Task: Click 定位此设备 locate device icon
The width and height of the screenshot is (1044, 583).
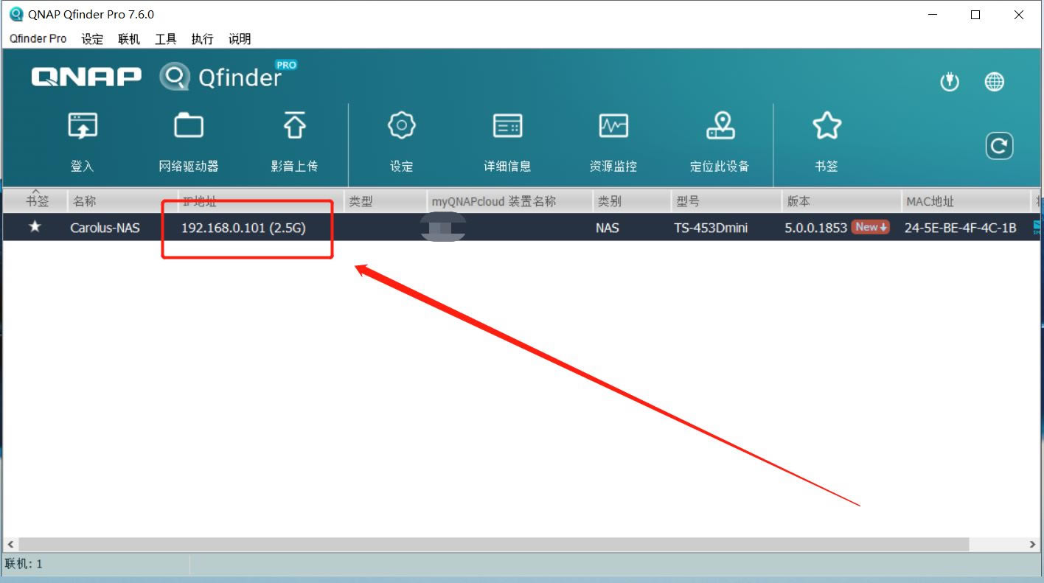Action: coord(720,126)
